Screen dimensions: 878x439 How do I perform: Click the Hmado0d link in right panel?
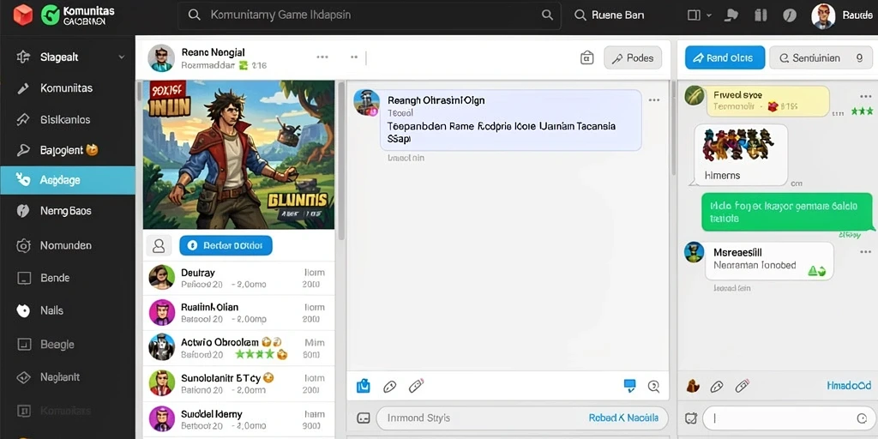coord(849,386)
